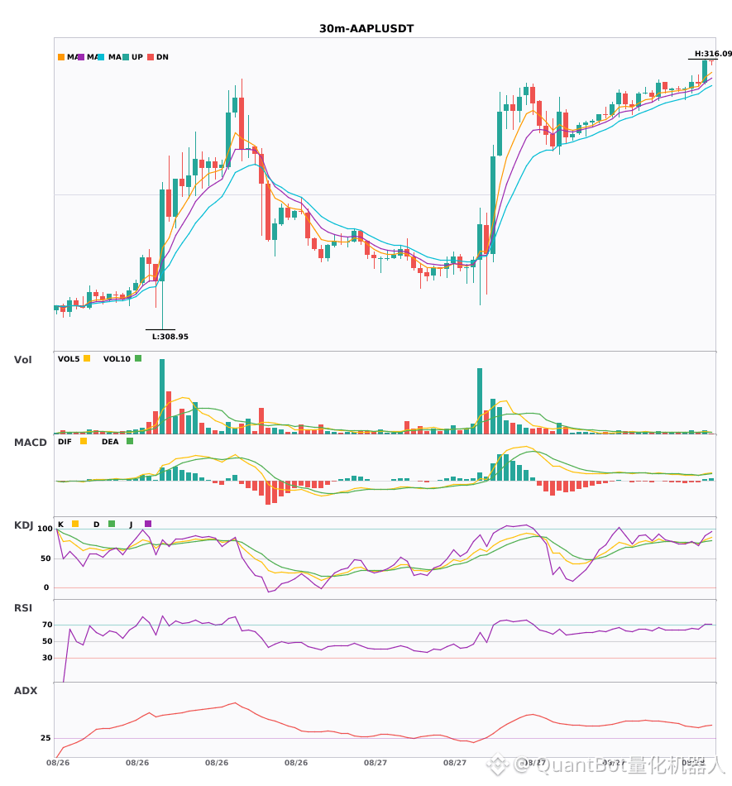Click the 30 axis value in RSI panel
732x786 pixels.
(x=47, y=658)
